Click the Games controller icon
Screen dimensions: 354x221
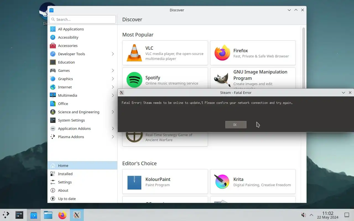click(53, 70)
